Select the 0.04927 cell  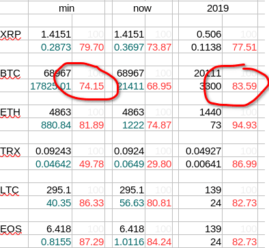point(200,151)
